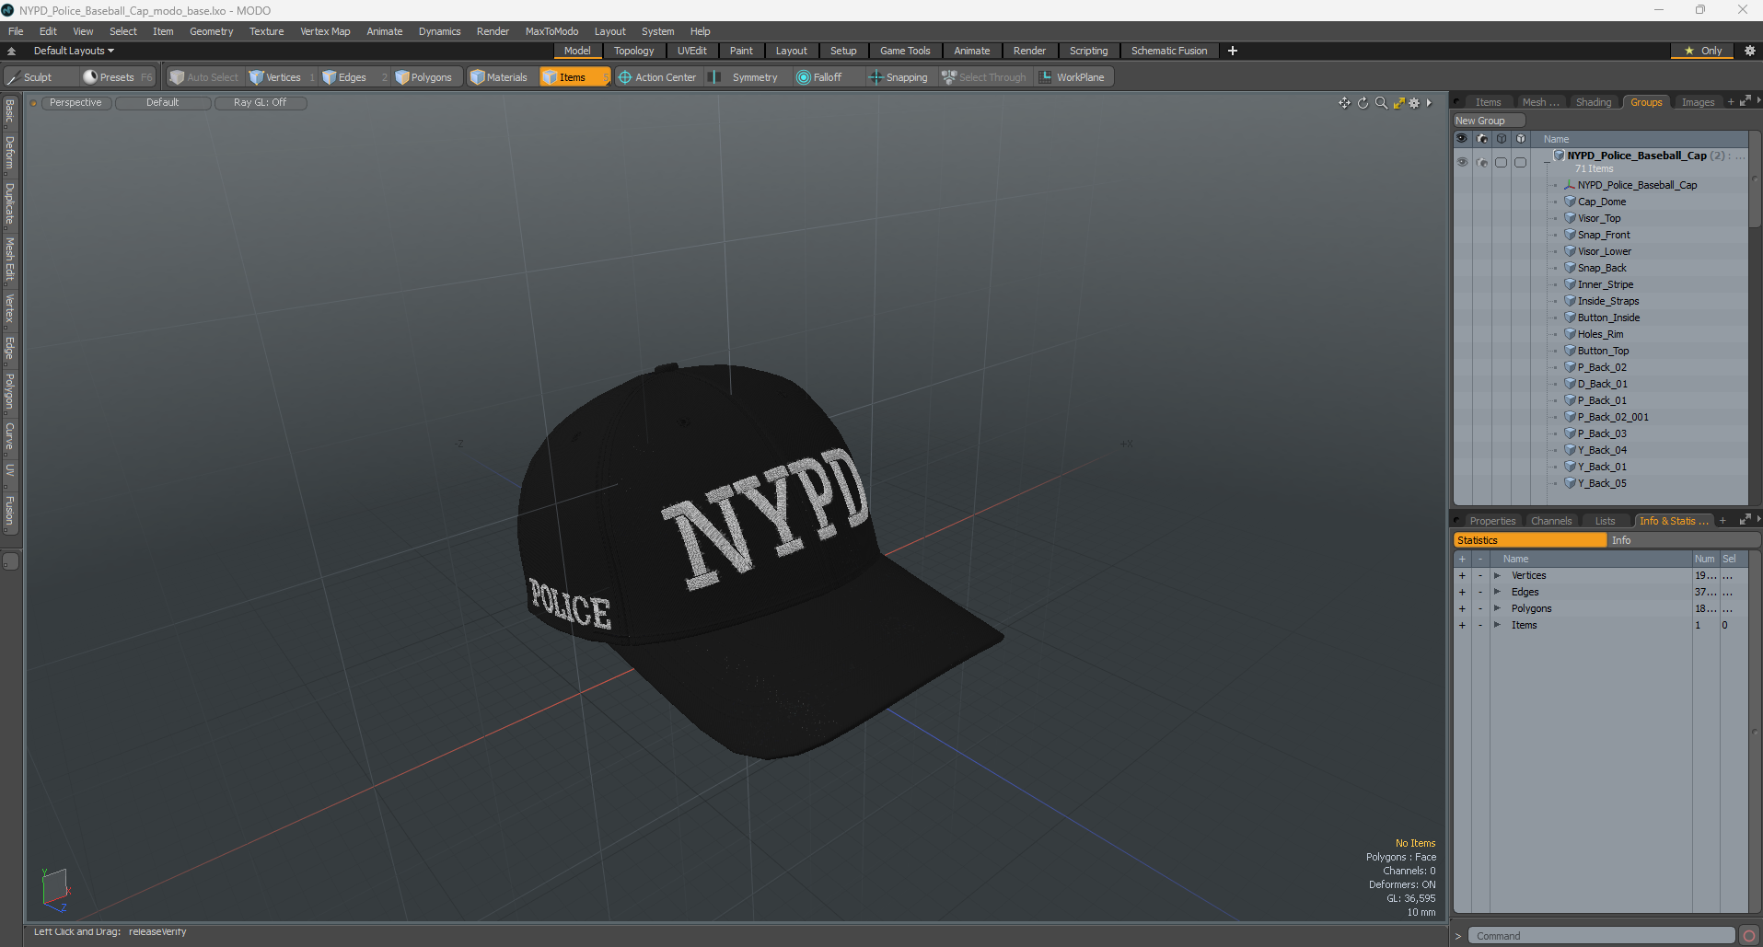The image size is (1763, 947).
Task: Add a new layout tab with plus
Action: click(x=1233, y=51)
